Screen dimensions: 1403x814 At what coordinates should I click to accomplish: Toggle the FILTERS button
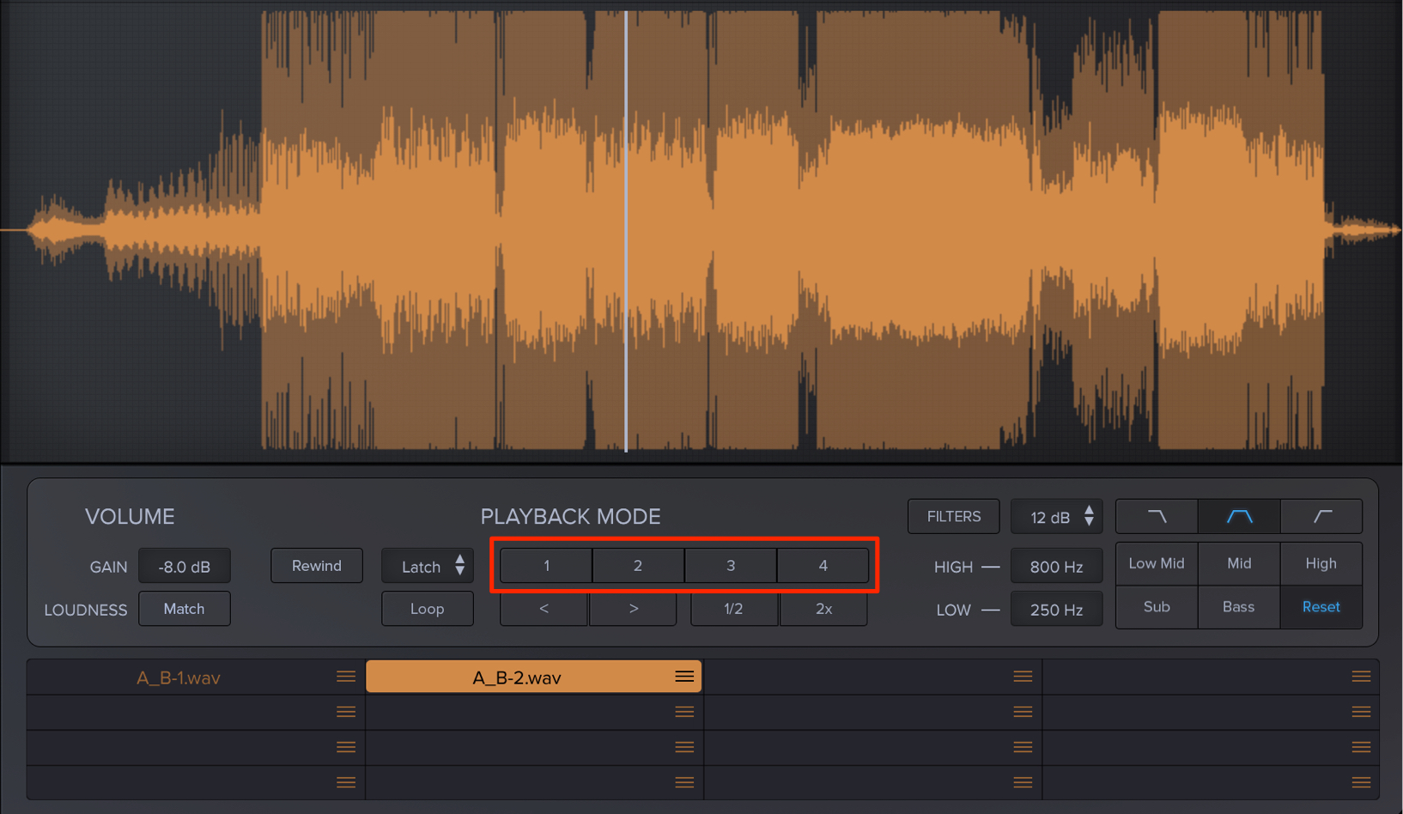[954, 516]
